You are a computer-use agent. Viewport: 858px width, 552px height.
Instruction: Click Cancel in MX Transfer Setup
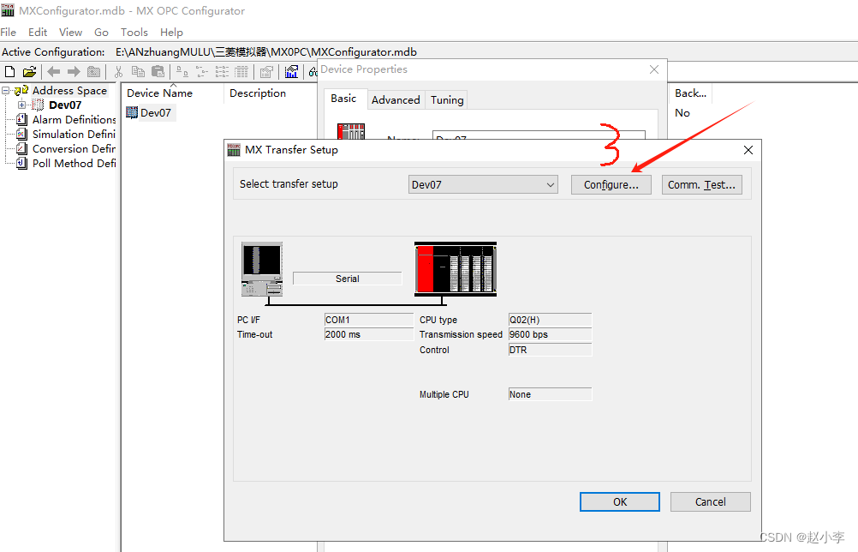point(710,501)
